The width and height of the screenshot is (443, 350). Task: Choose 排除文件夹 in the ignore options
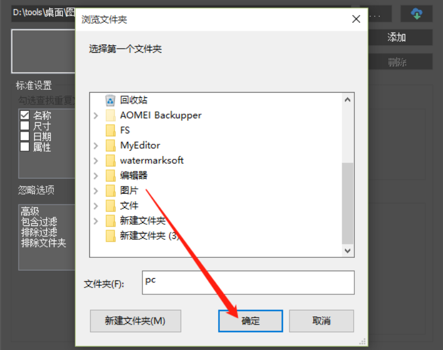[x=43, y=243]
